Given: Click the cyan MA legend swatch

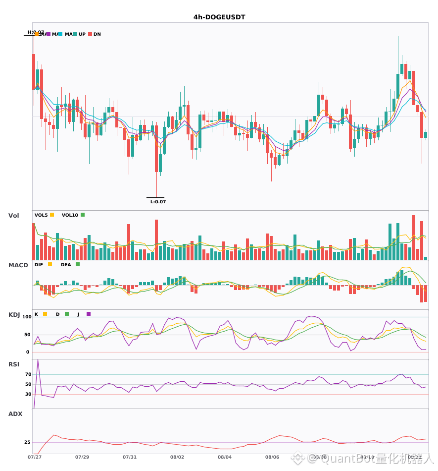Looking at the screenshot, I should 60,34.
